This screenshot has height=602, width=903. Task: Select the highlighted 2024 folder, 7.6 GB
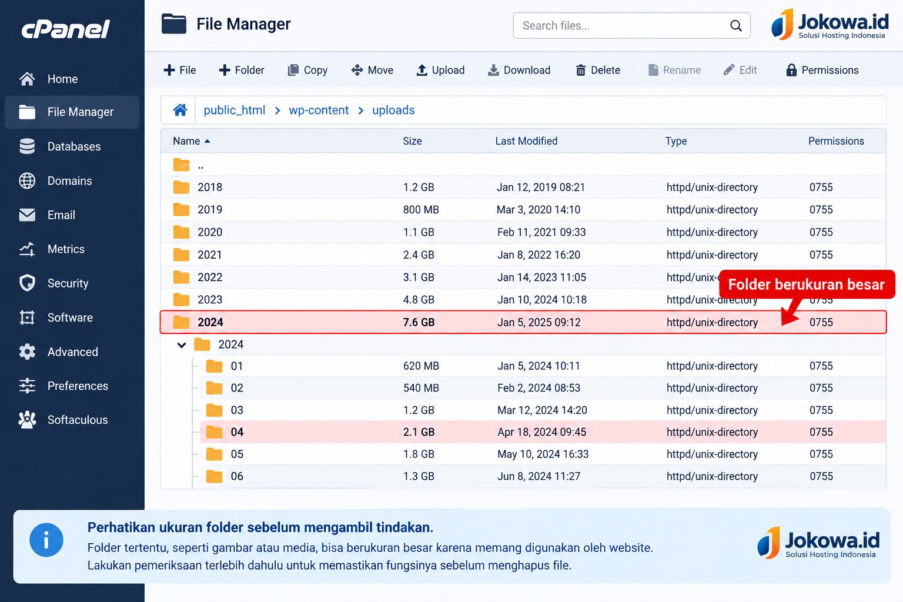pyautogui.click(x=523, y=322)
